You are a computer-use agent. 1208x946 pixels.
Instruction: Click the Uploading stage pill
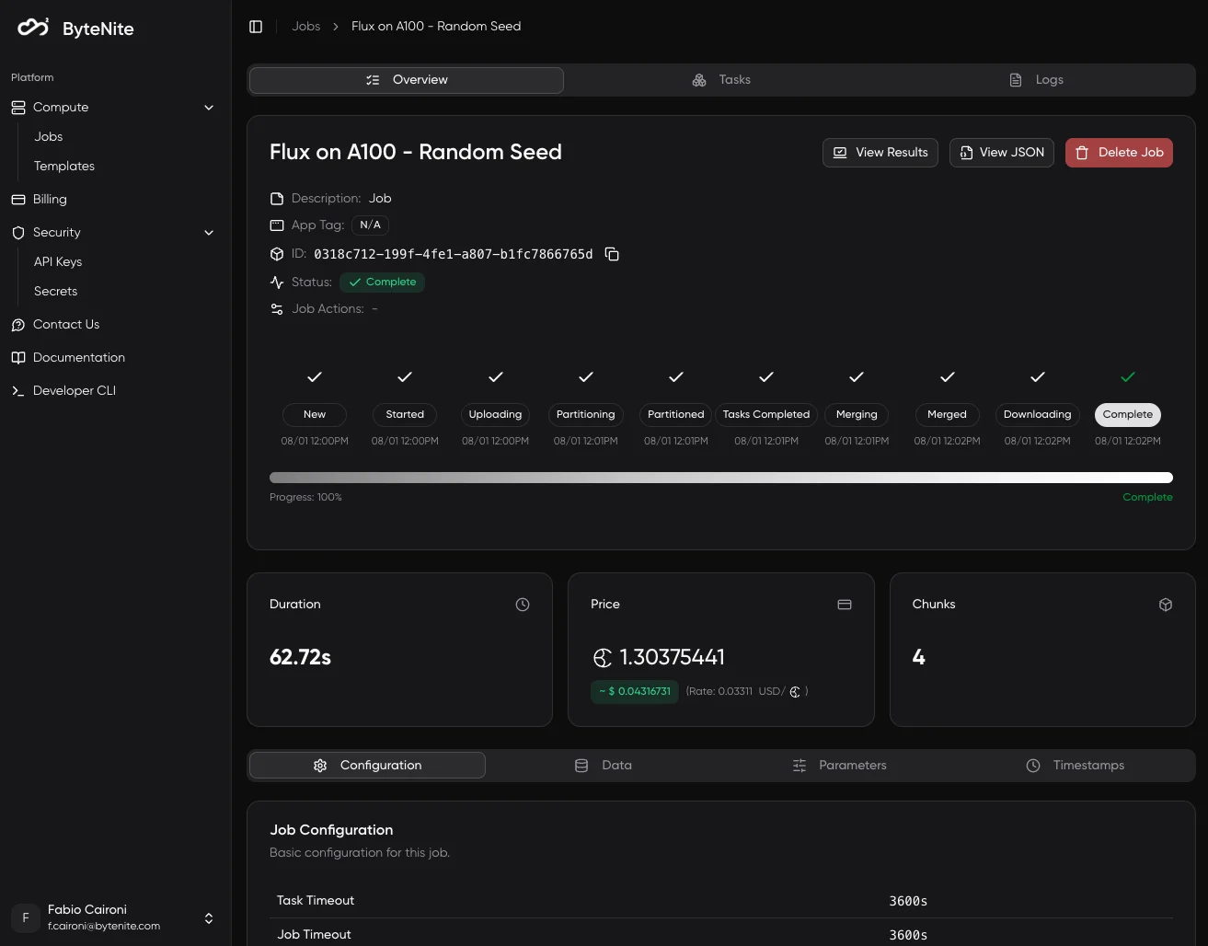495,415
